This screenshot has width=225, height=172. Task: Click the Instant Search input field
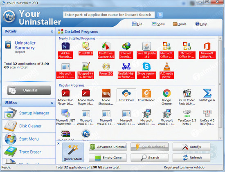[109, 15]
